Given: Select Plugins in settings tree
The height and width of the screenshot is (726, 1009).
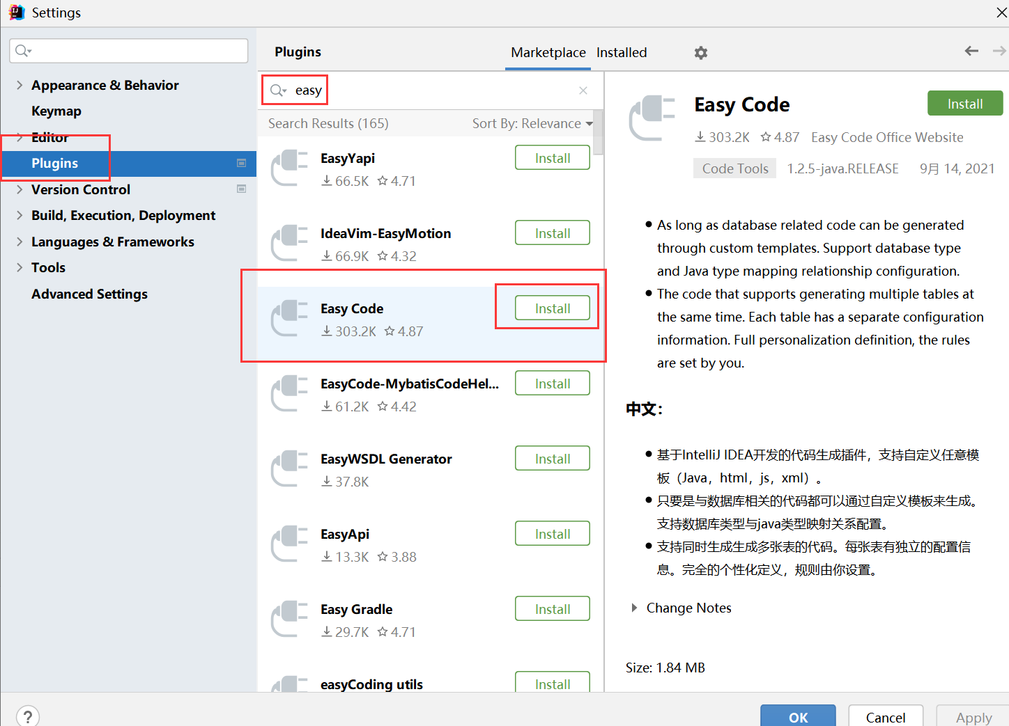Looking at the screenshot, I should pos(128,163).
